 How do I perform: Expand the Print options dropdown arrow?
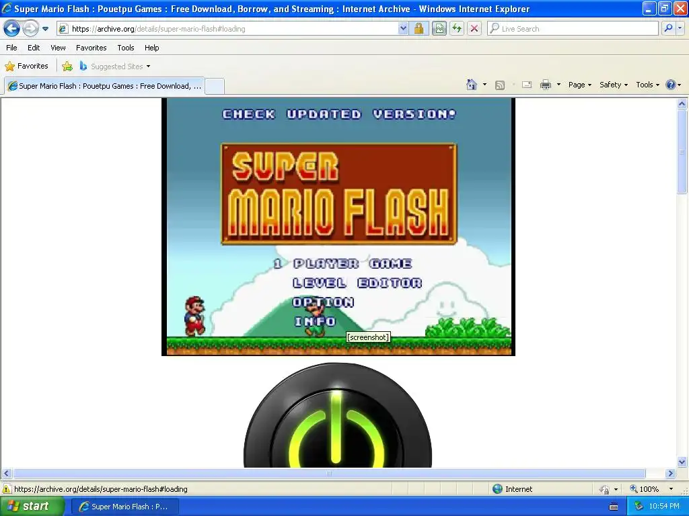coord(558,85)
